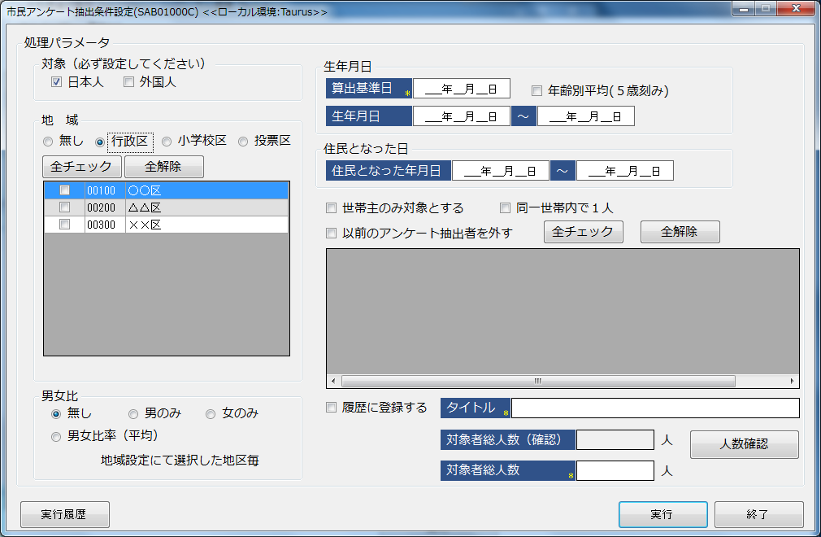
Task: Enable 年齢別平均(5歳刻み) checkbox
Action: pyautogui.click(x=536, y=91)
